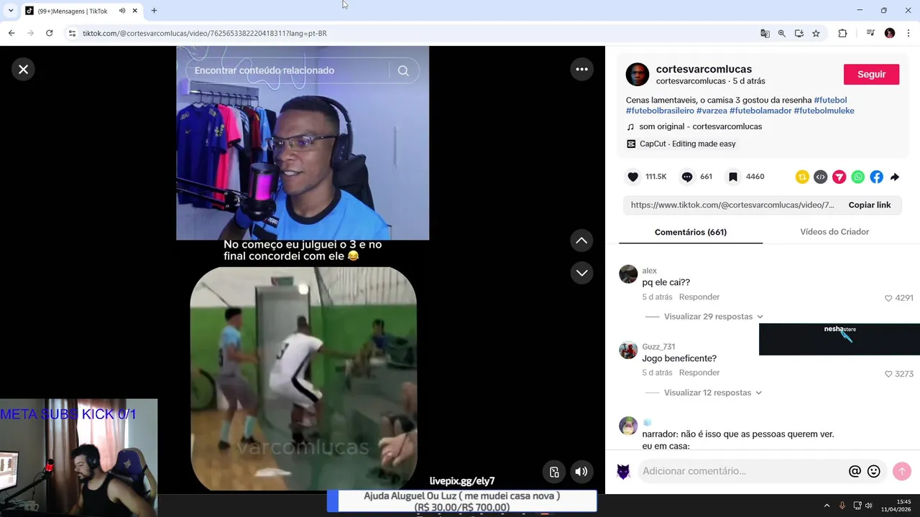Copy the video link
Screen dimensions: 920x517
tap(869, 205)
